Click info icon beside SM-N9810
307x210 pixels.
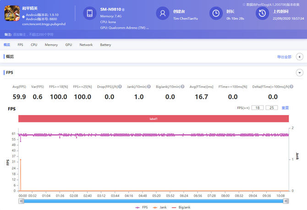click(123, 9)
